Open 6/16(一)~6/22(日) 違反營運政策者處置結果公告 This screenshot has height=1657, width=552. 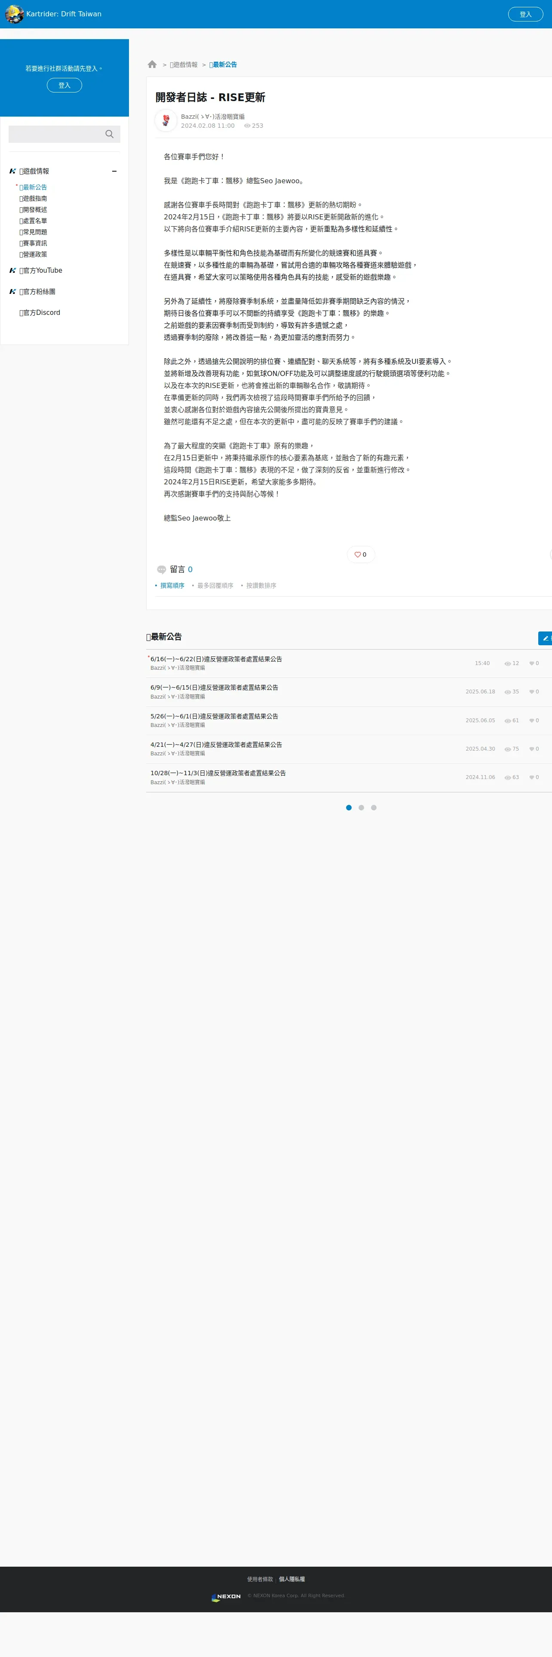pos(216,659)
